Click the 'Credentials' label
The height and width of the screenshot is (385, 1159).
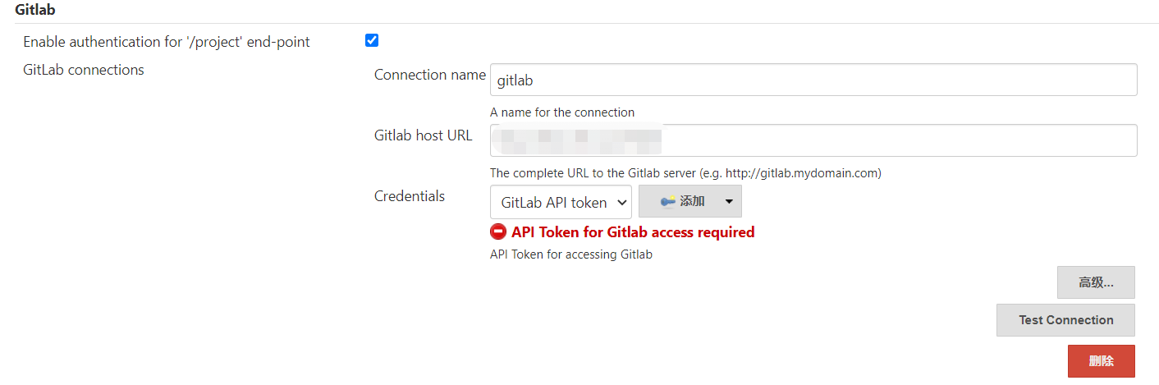coord(410,196)
